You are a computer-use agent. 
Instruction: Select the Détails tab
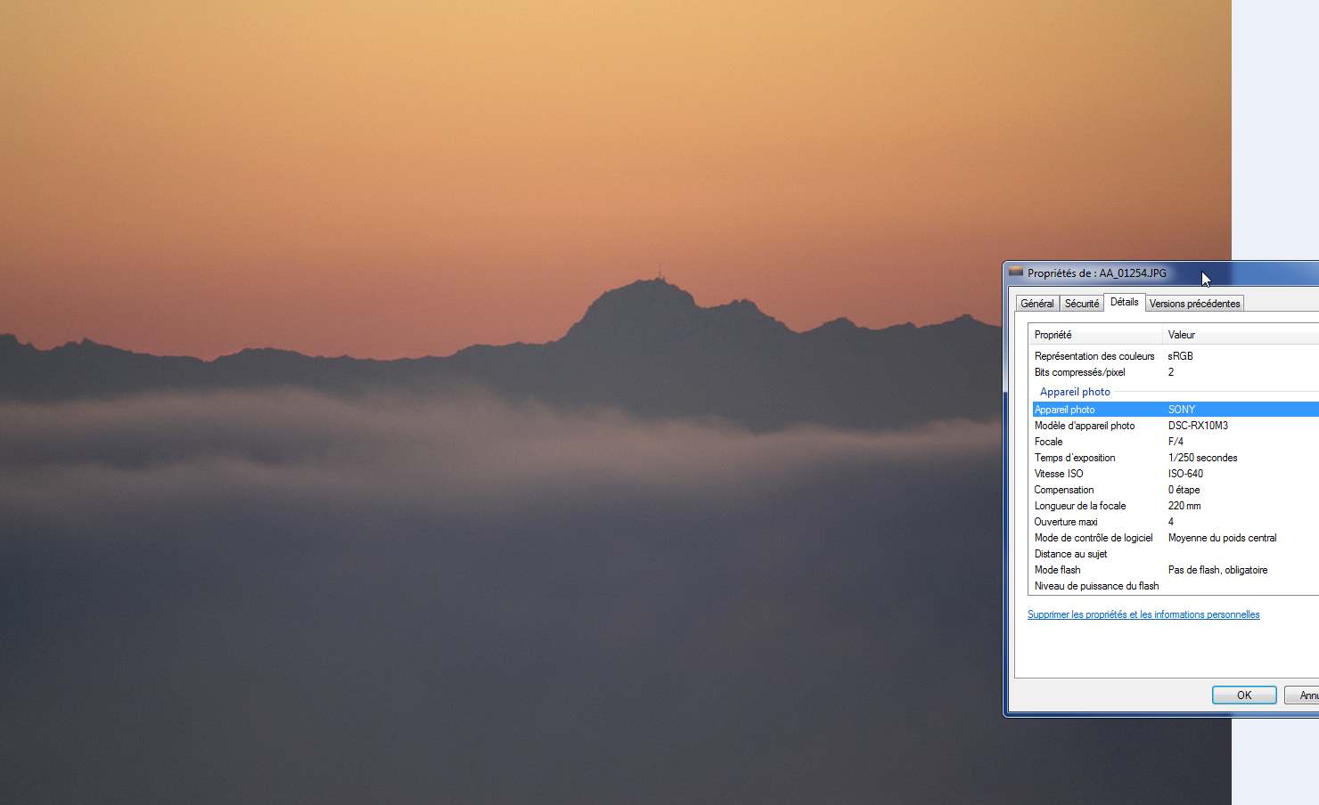[1124, 302]
